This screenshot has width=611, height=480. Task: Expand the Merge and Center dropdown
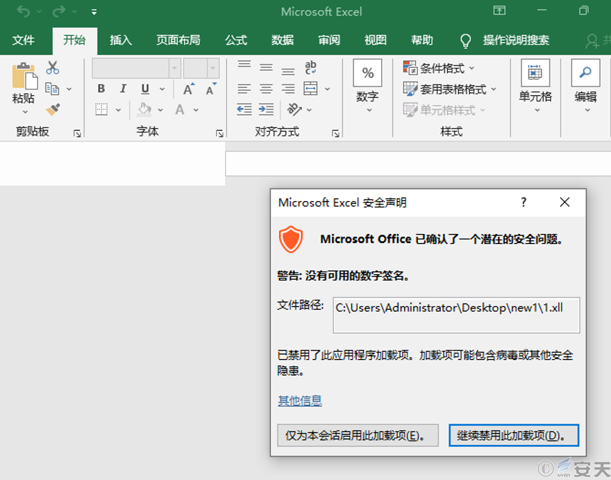click(x=328, y=89)
